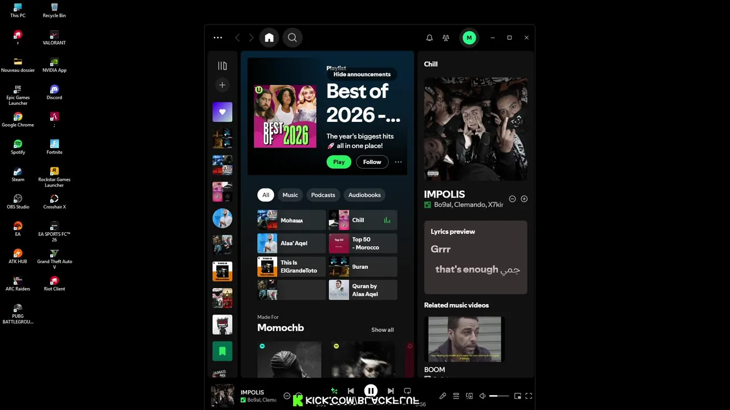Open Top 50 - Morocco shortcut
Screen dimensions: 730x410
pyautogui.click(x=363, y=243)
